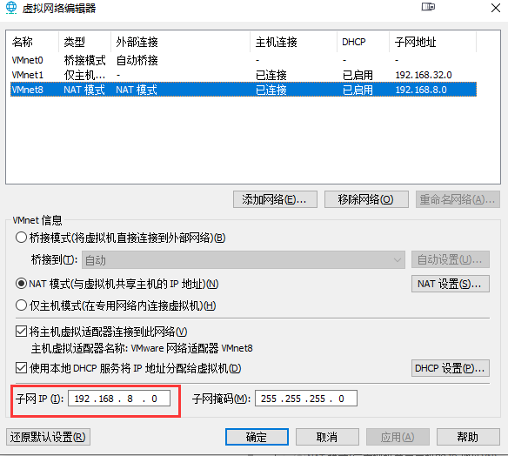Click the adapter name text VMnet8
Screen dimensions: 508x456
click(x=237, y=348)
